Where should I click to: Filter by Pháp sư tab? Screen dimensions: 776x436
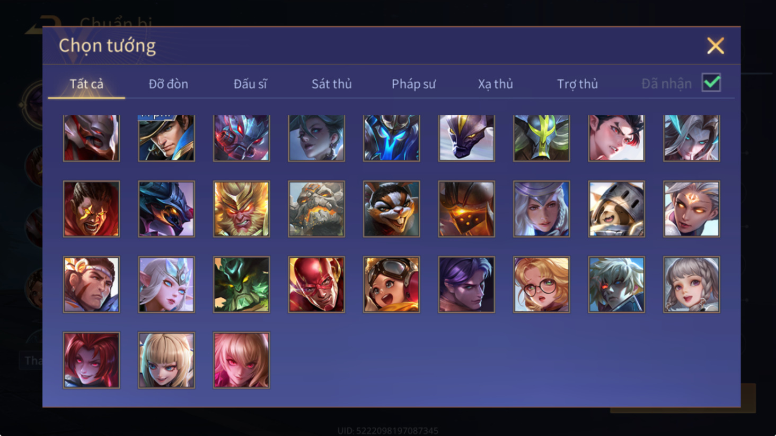coord(413,84)
